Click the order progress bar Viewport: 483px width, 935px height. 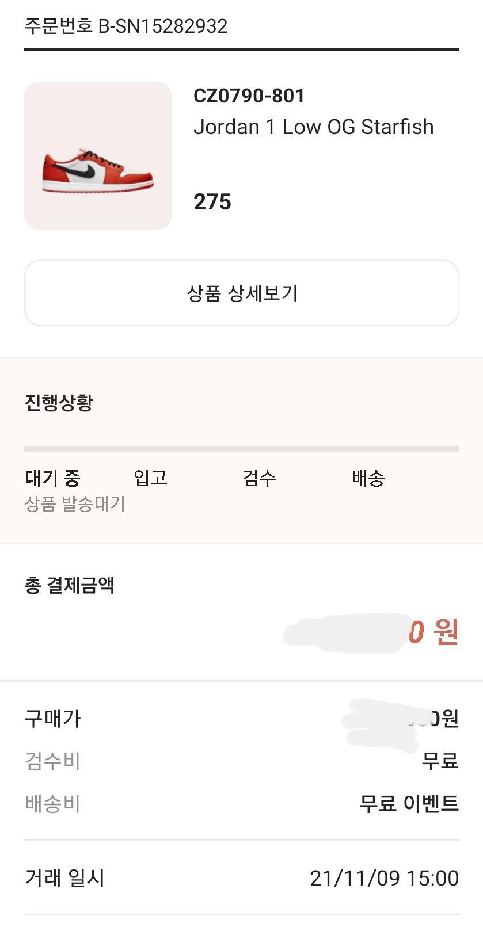pyautogui.click(x=242, y=449)
